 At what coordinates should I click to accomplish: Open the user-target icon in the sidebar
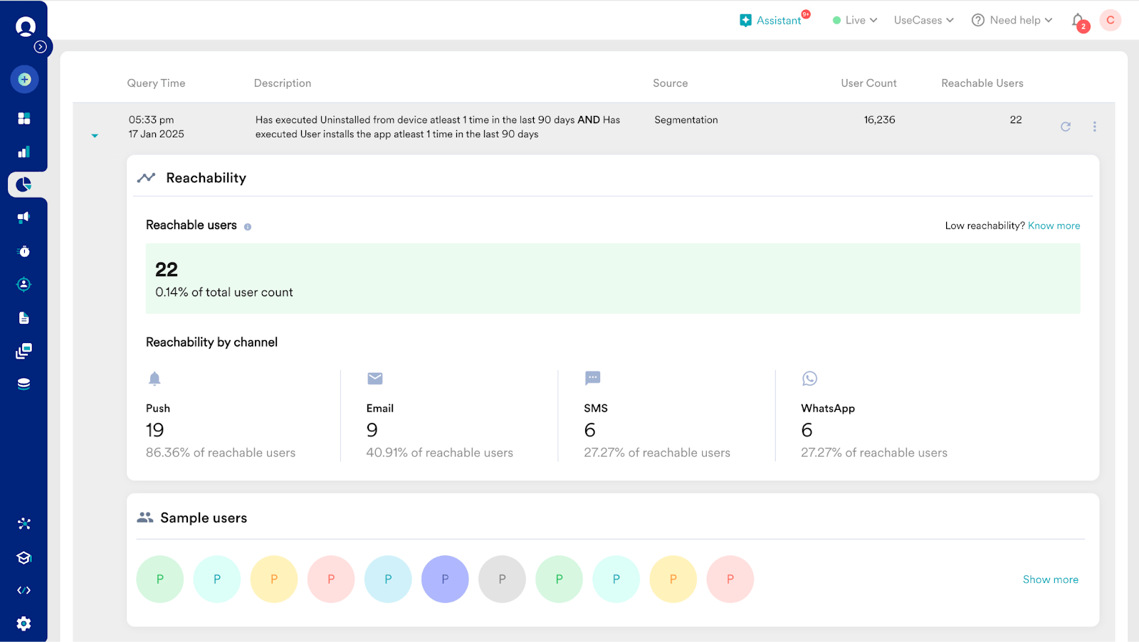(x=24, y=285)
